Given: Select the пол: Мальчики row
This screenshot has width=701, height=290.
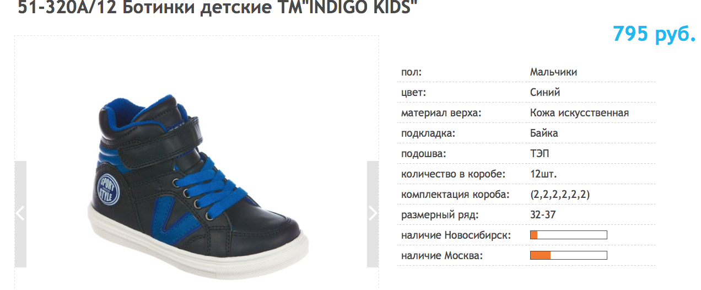Looking at the screenshot, I should 526,72.
